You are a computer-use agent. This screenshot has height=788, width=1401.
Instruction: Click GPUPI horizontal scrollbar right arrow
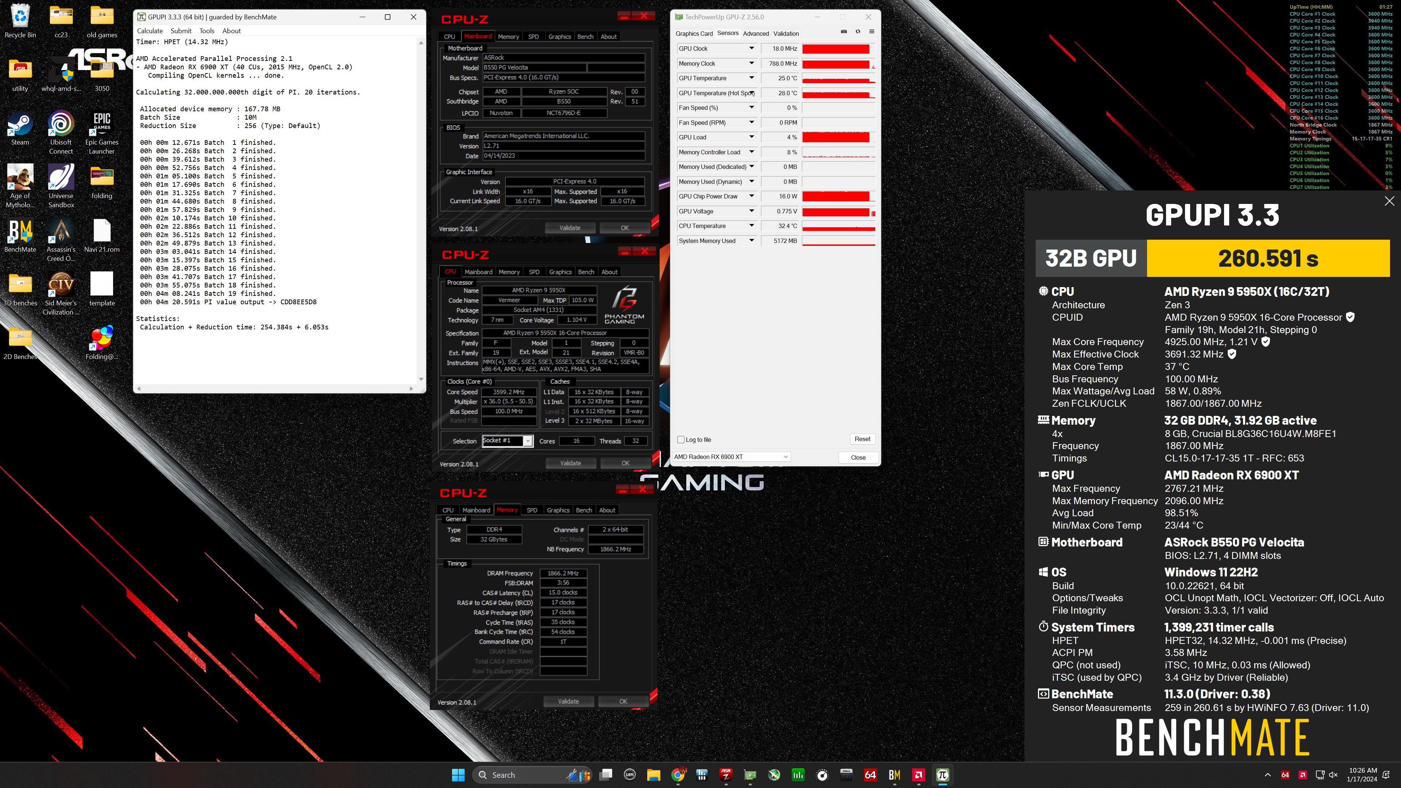[x=410, y=389]
